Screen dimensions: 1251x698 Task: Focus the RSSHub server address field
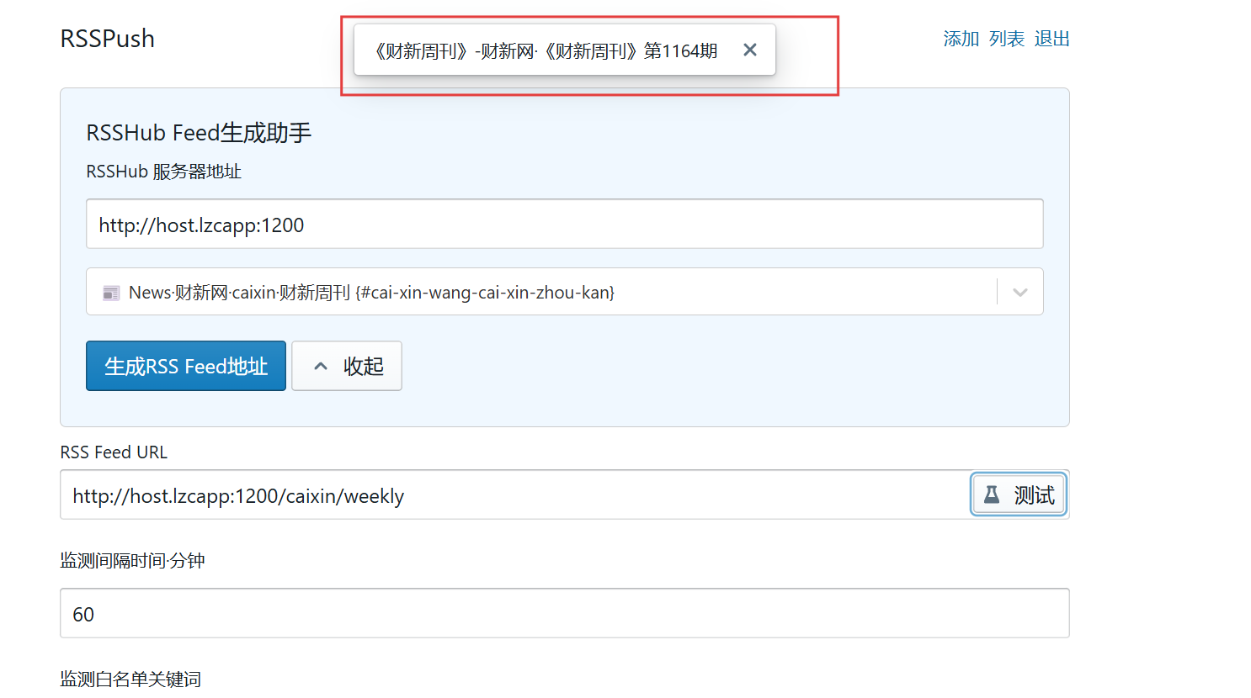pos(564,224)
